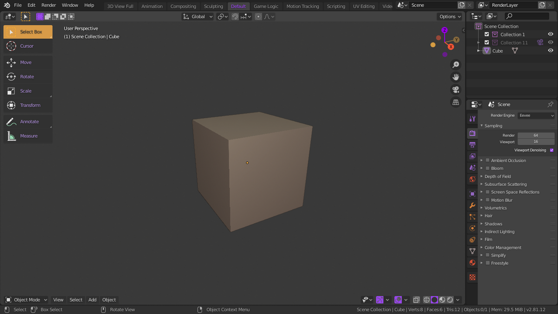This screenshot has width=558, height=314.
Task: Adjust the Render samples field
Action: pyautogui.click(x=536, y=135)
